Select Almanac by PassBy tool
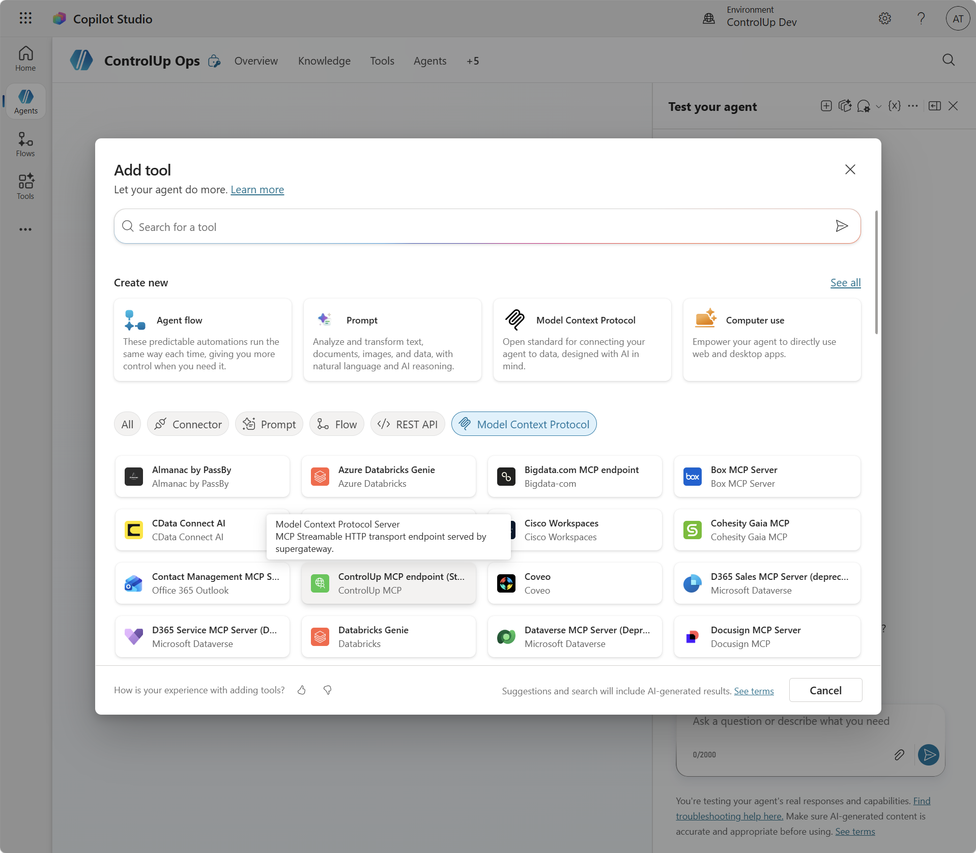This screenshot has width=976, height=853. pyautogui.click(x=203, y=477)
